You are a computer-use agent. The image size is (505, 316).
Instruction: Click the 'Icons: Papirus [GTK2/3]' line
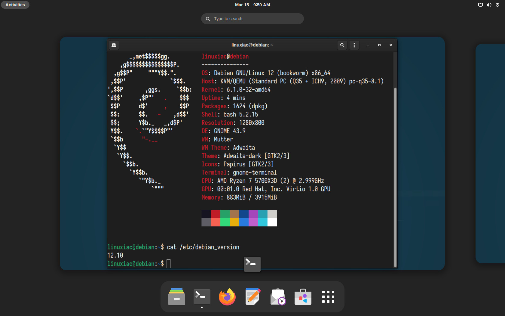point(237,164)
